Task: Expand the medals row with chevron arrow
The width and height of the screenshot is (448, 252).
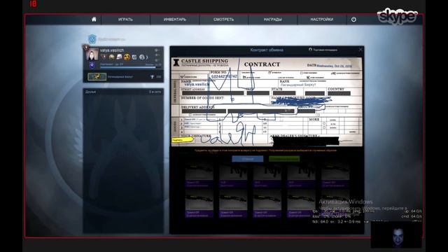Action: (147, 57)
